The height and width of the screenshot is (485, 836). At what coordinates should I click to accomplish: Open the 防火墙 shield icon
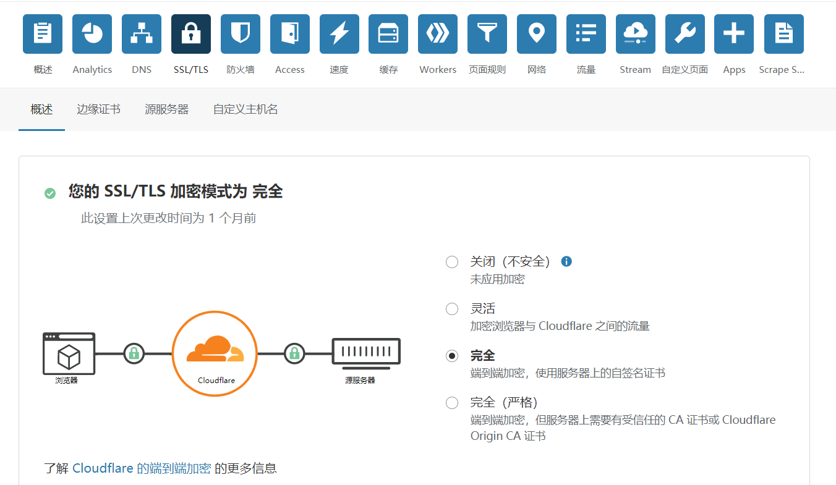coord(241,34)
